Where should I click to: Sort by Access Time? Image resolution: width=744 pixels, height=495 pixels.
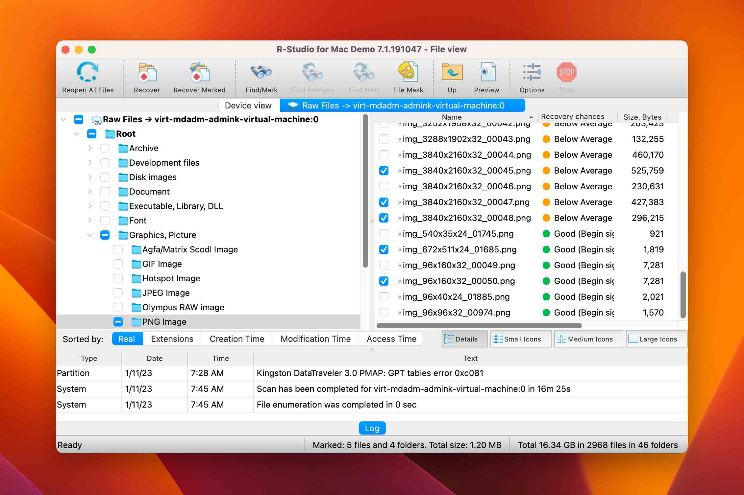pyautogui.click(x=391, y=339)
